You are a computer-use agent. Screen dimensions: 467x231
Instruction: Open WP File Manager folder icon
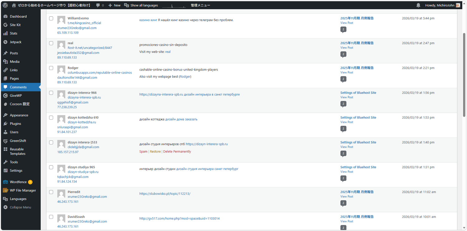point(5,191)
